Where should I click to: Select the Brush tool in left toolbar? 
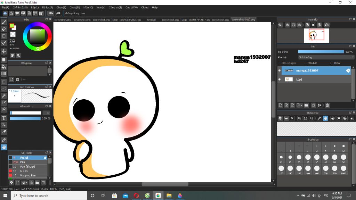pyautogui.click(x=4, y=22)
